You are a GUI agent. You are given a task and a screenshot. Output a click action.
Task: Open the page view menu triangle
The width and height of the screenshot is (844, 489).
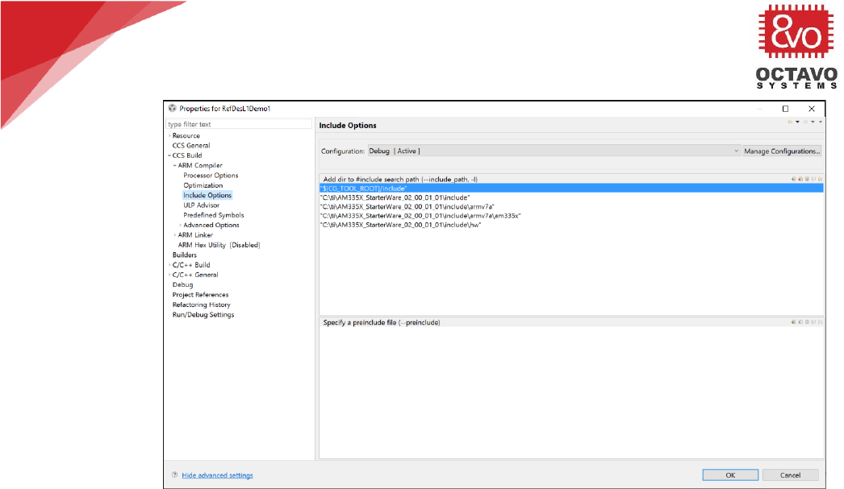click(821, 122)
